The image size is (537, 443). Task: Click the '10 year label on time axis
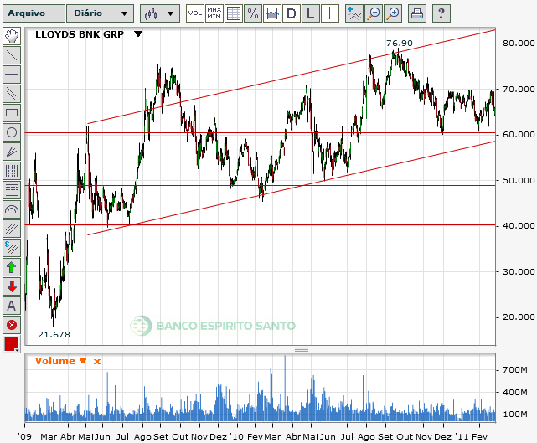click(236, 437)
